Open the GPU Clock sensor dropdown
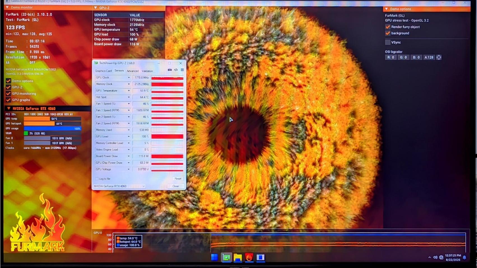The width and height of the screenshot is (477, 268). click(x=129, y=77)
